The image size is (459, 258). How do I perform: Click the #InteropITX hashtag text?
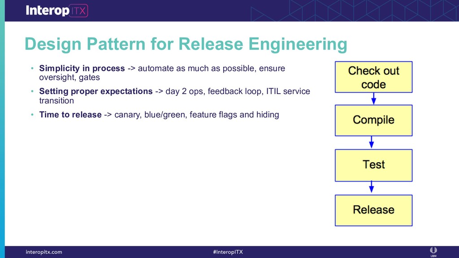228,252
